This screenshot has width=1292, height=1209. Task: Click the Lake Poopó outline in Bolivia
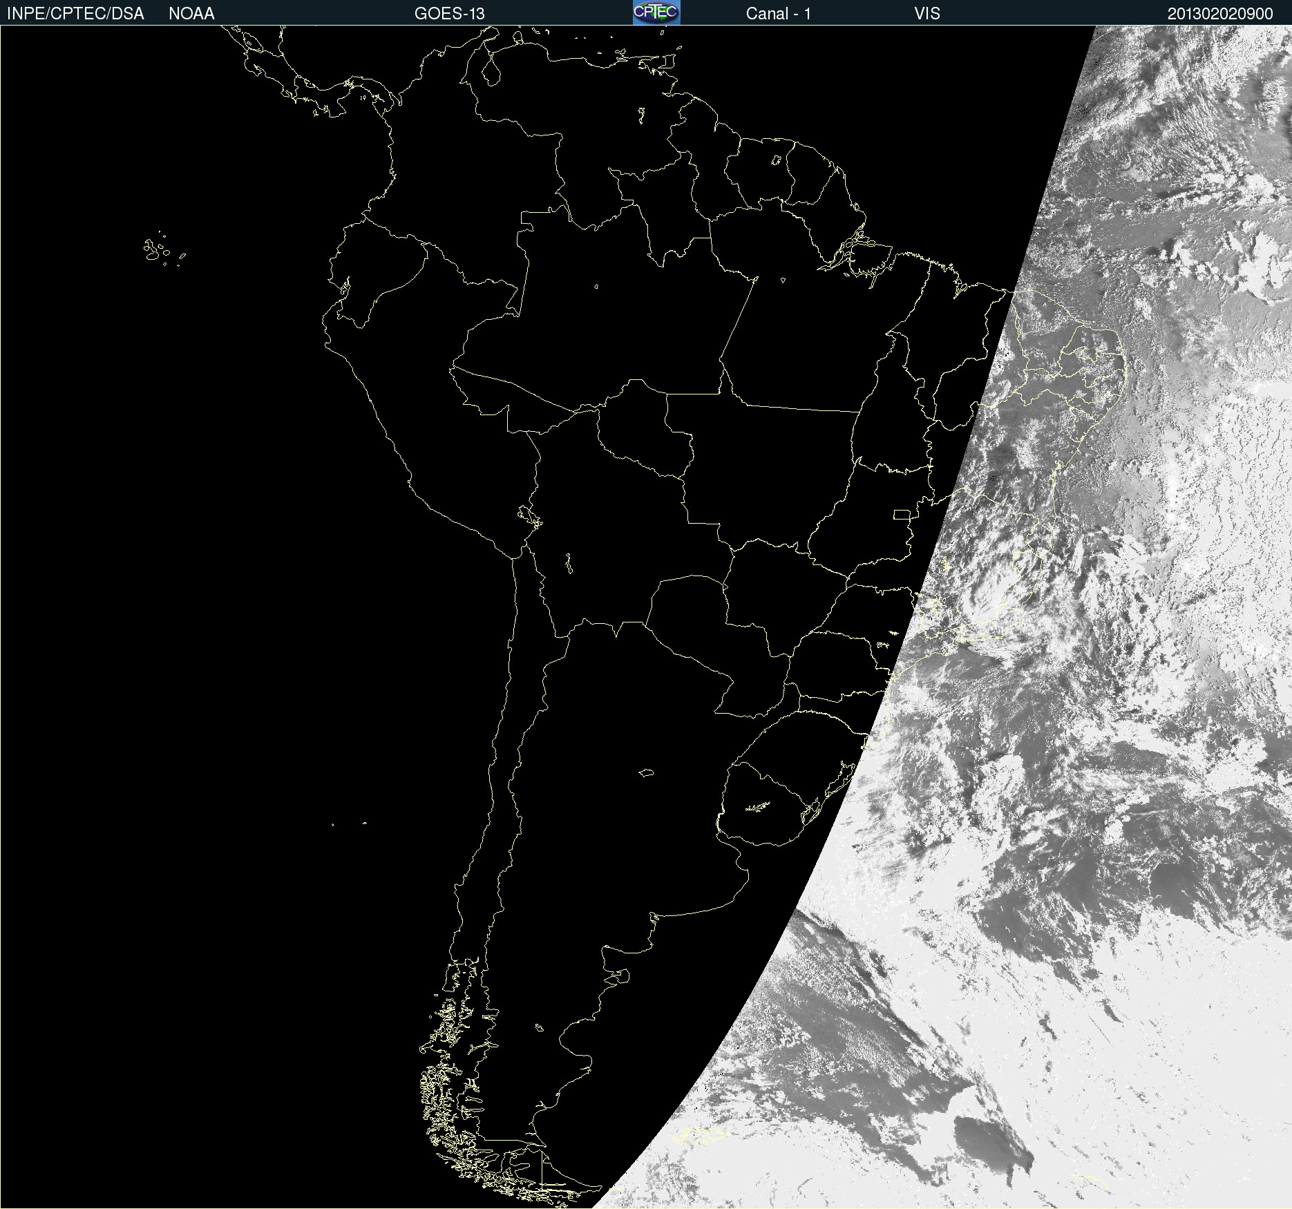pos(569,563)
